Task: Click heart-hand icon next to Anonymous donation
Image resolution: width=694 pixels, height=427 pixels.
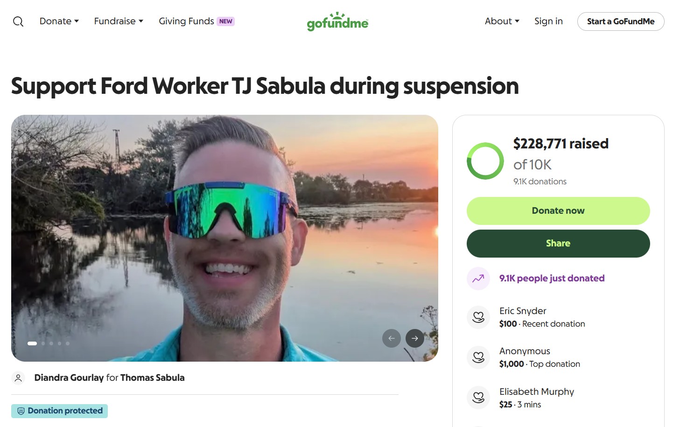Action: pyautogui.click(x=478, y=357)
